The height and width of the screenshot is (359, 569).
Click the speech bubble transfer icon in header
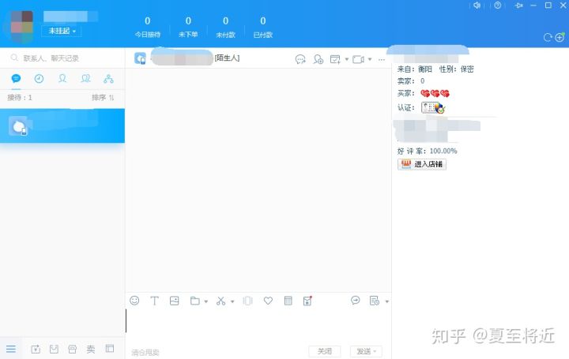(300, 59)
